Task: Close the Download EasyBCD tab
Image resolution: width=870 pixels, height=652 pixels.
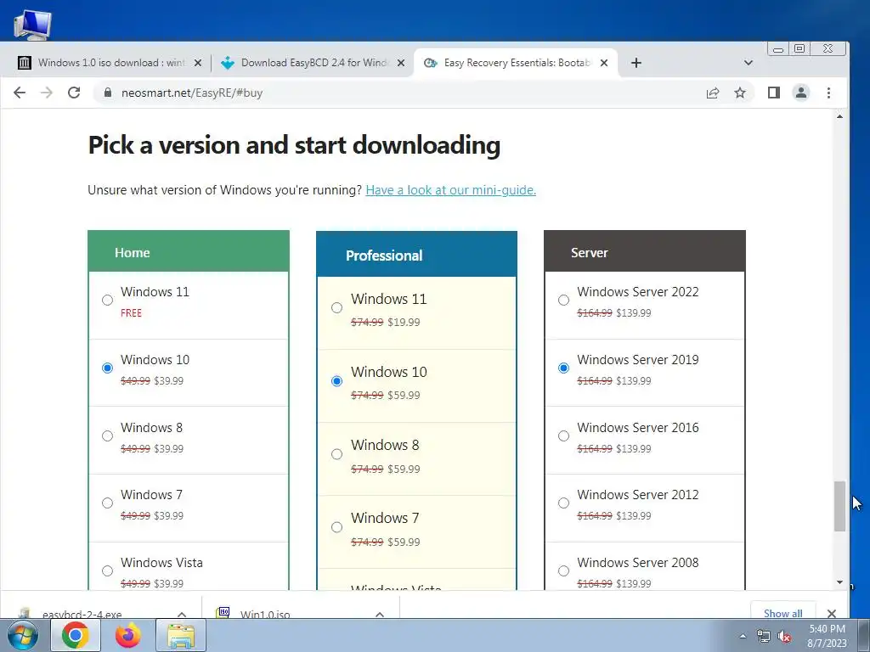Action: point(401,63)
